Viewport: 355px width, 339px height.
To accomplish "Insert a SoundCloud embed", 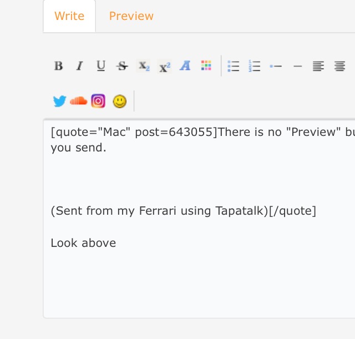I will click(78, 101).
